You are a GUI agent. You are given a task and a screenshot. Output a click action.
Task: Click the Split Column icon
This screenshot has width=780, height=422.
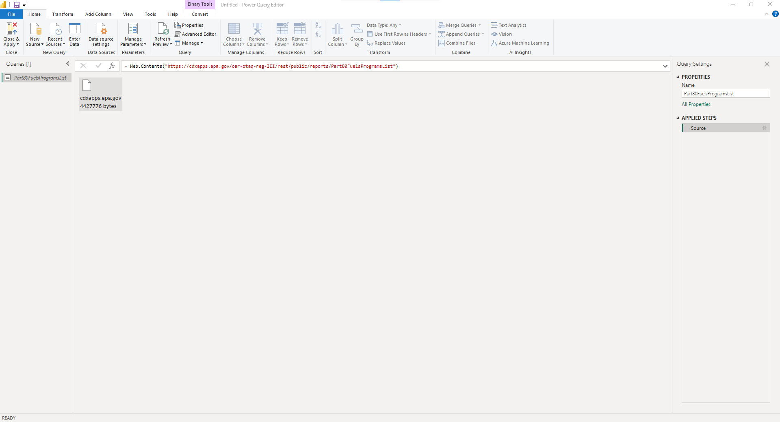[337, 28]
